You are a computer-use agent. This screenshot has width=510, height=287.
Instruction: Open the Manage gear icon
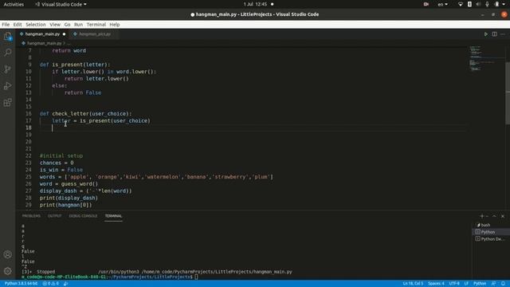point(8,271)
